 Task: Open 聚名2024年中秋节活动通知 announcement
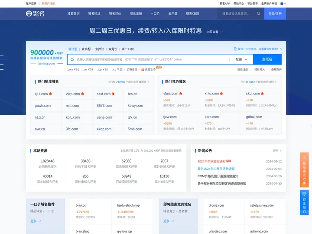click(216, 169)
